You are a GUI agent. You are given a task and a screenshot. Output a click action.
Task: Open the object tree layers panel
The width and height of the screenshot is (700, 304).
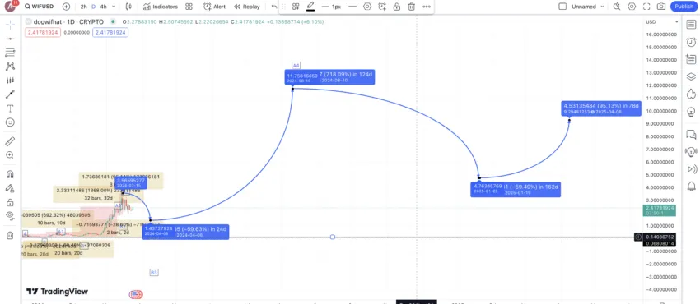point(691,76)
